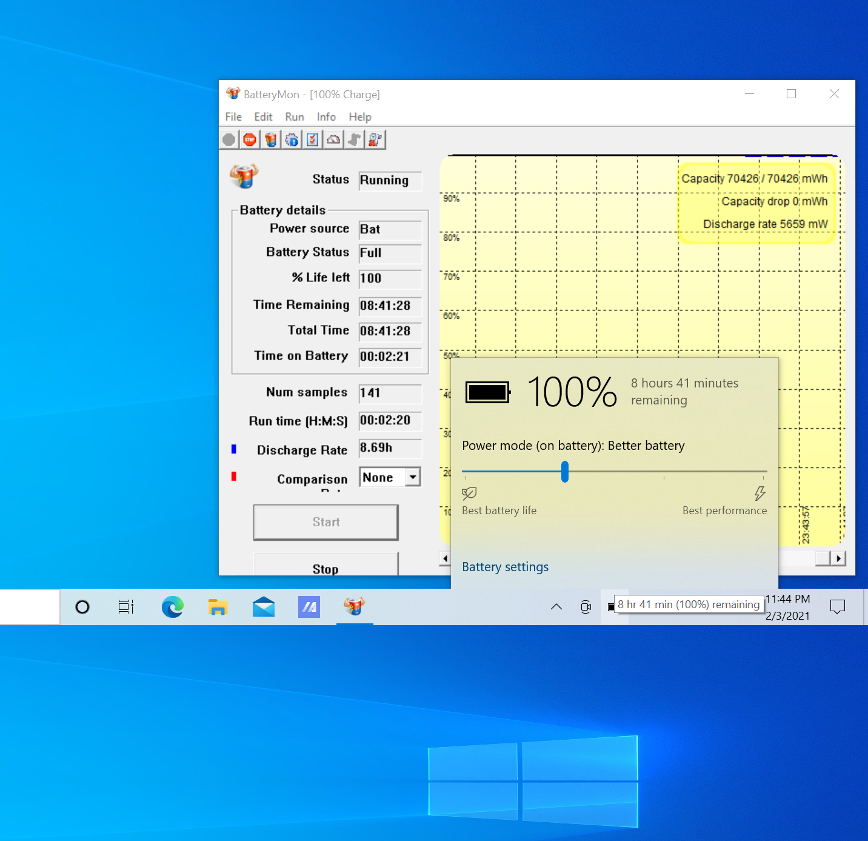Screen dimensions: 868x841
Task: Show hidden system tray icons chevron
Action: tap(556, 607)
